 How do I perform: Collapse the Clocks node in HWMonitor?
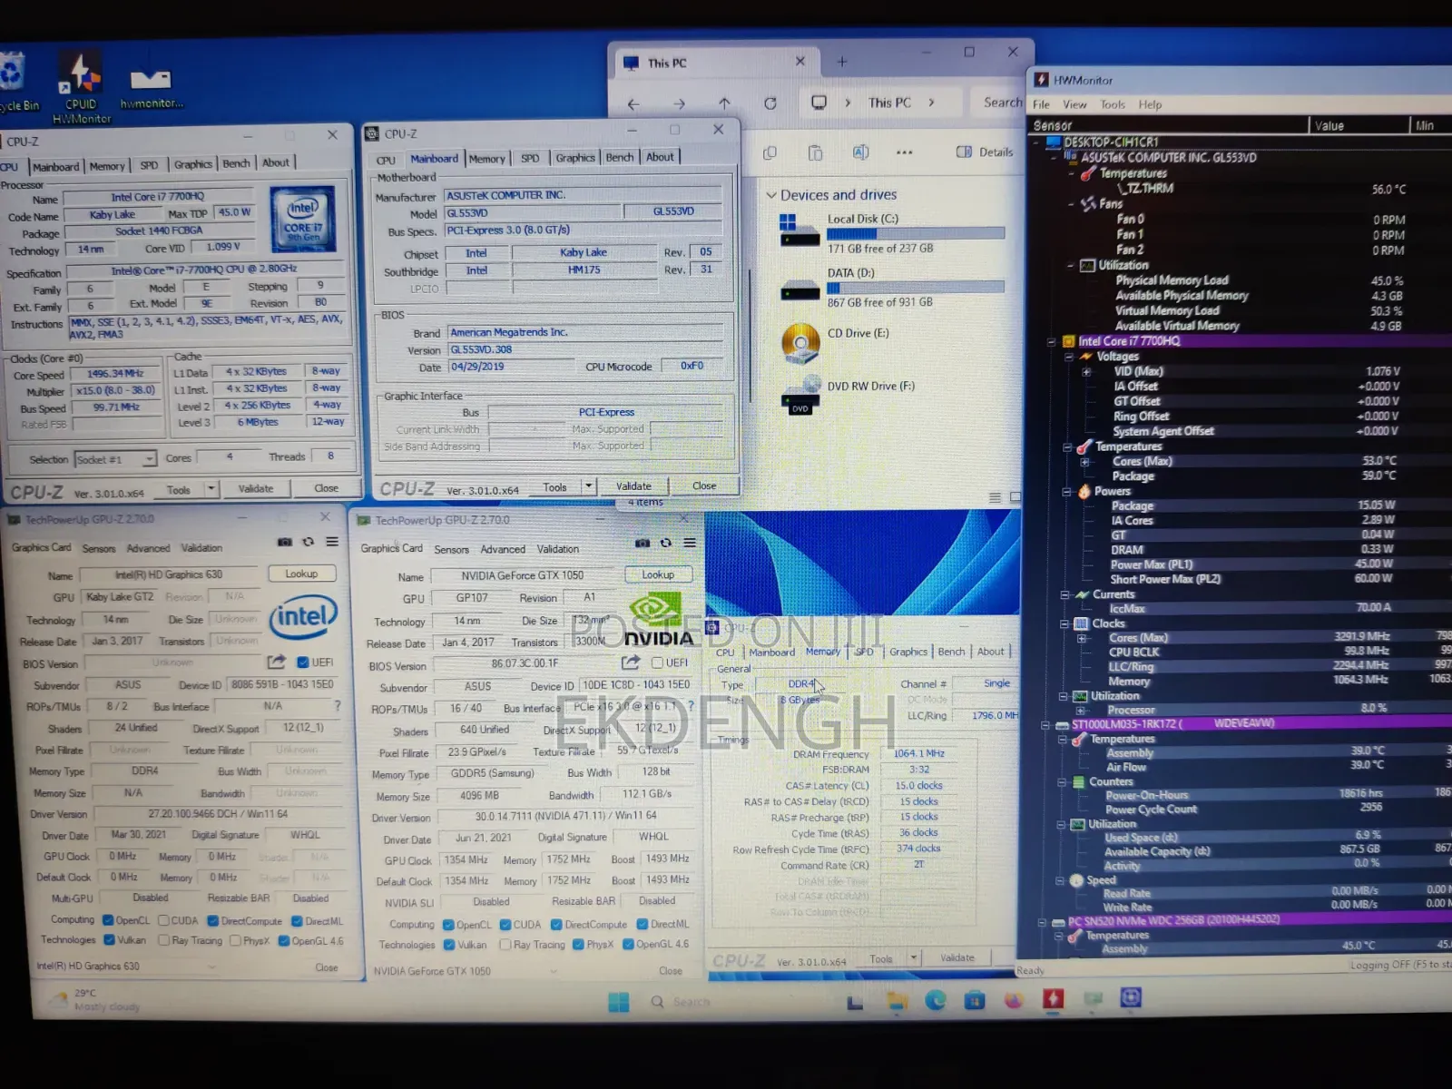(x=1064, y=624)
